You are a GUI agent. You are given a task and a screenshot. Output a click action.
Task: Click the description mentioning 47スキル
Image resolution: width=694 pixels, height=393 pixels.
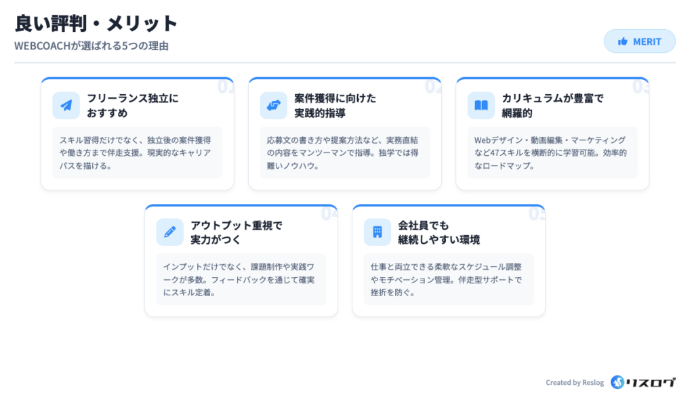click(x=552, y=152)
